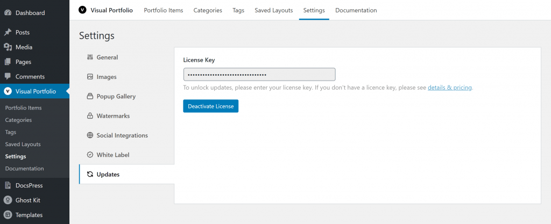Click the Comments speech bubble icon
The height and width of the screenshot is (224, 551).
tap(8, 76)
